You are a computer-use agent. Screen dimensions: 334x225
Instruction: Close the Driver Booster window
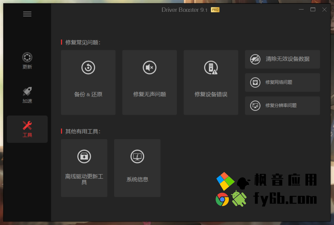(x=324, y=10)
